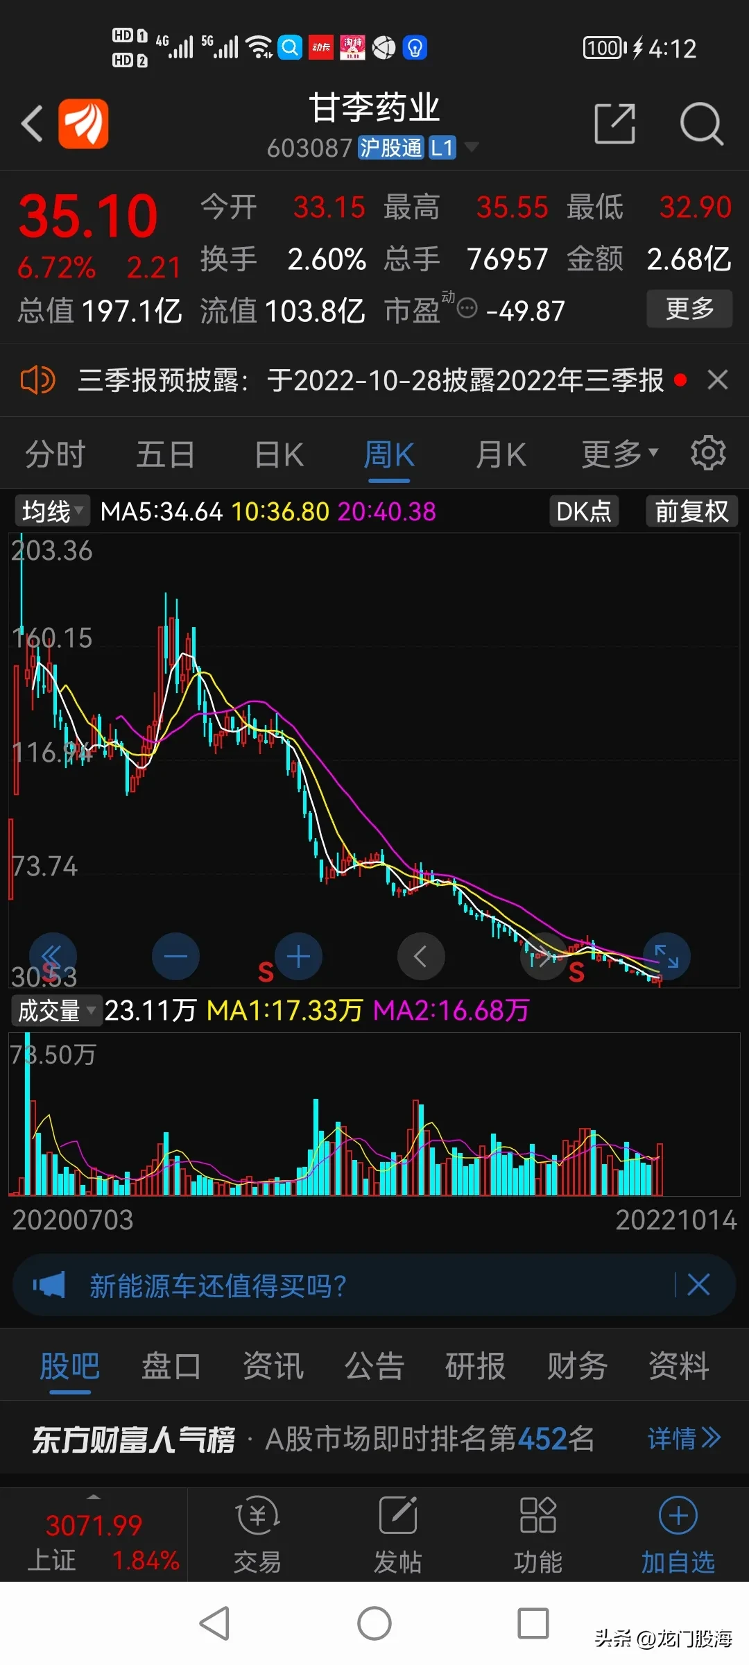Tap the 发帖 post icon
Screen dimensions: 749x1665
point(398,1535)
